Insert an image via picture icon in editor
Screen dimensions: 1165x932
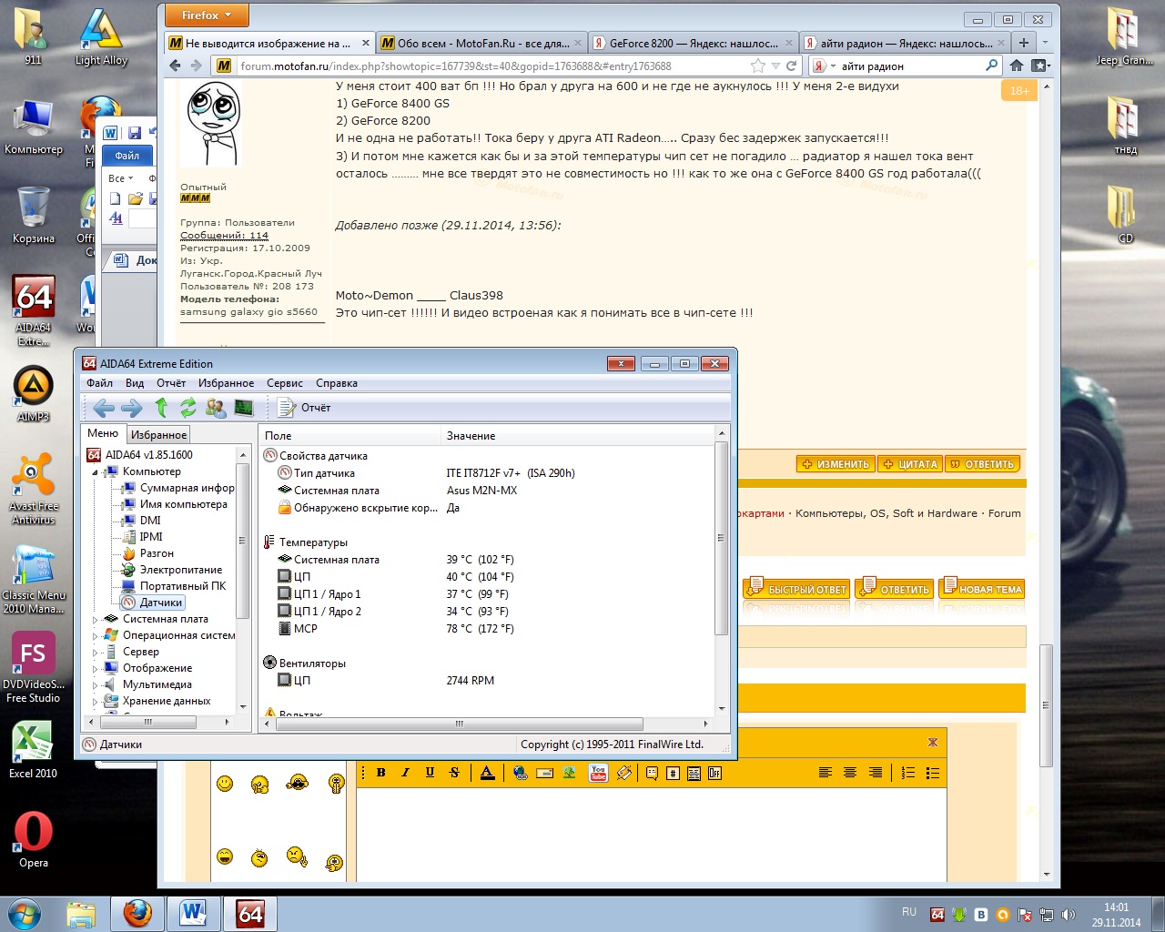coord(569,773)
